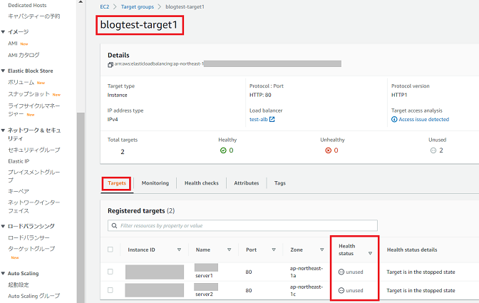
Task: Switch to the Health checks tab
Action: [x=202, y=183]
